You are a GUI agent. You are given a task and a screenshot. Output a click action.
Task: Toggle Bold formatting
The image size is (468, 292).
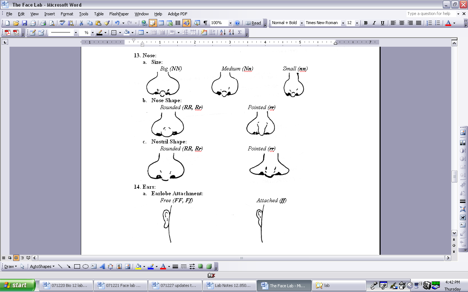click(x=366, y=23)
